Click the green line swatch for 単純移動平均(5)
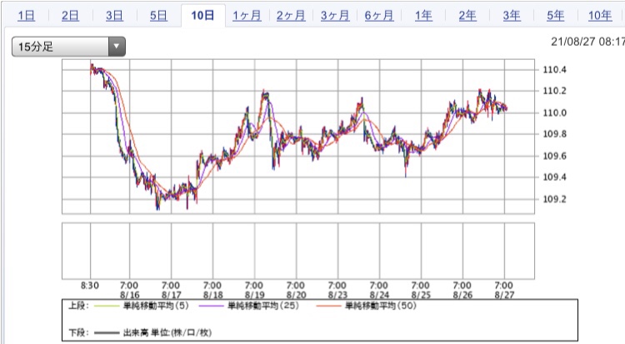This screenshot has width=625, height=344. (x=107, y=307)
